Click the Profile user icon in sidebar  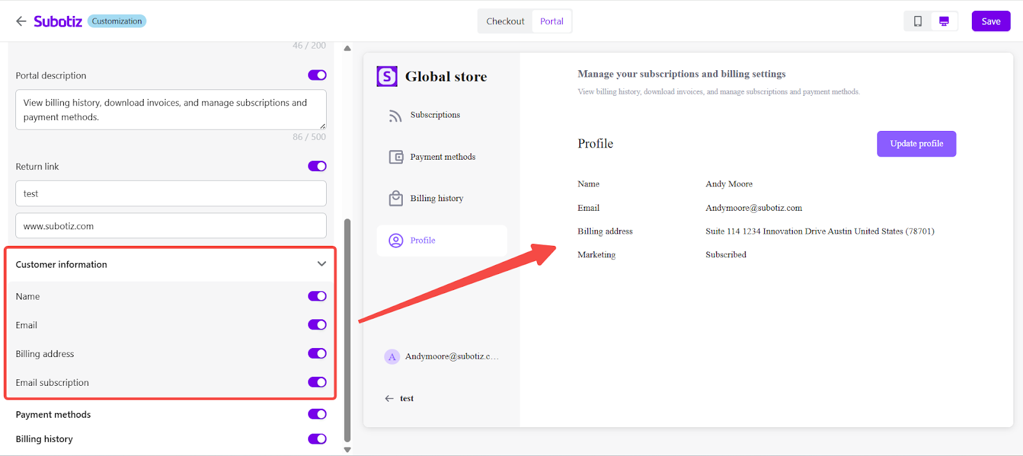[396, 241]
